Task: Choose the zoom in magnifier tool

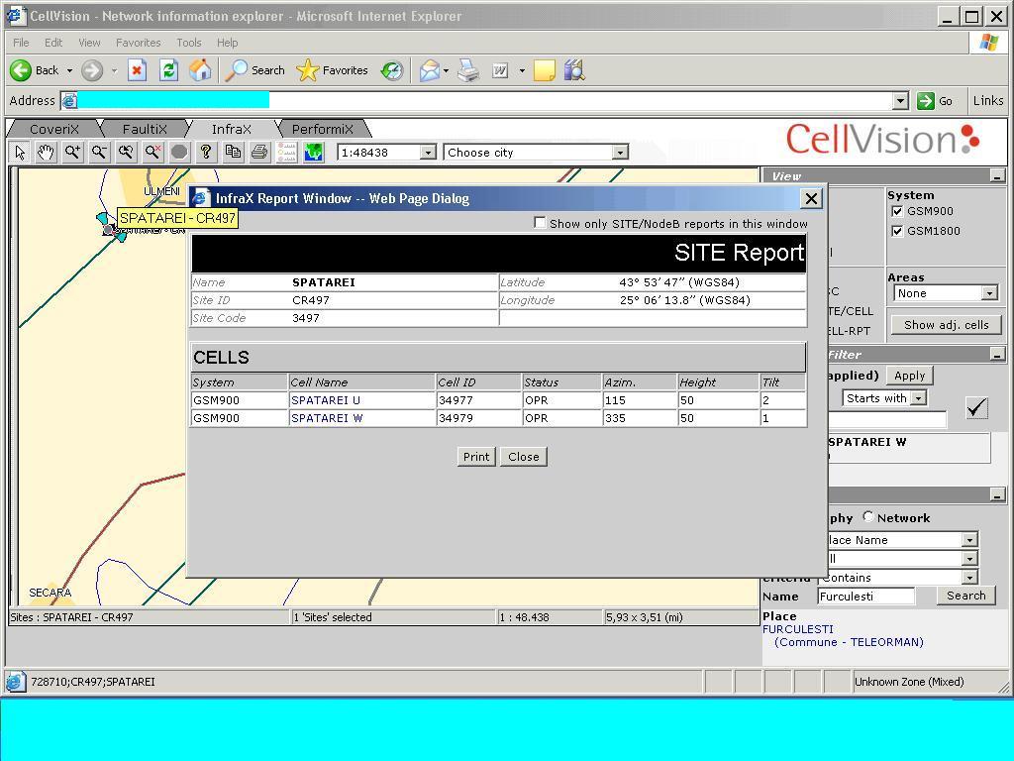Action: [x=72, y=153]
